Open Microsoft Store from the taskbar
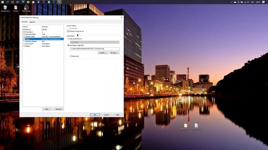Screen dimensions: 268x150 (33, 2)
